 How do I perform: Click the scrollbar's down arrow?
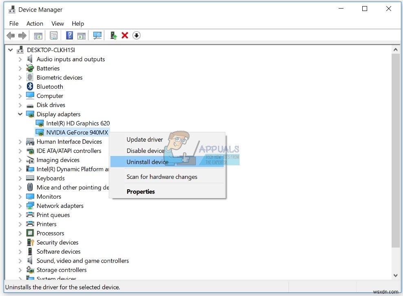(x=396, y=275)
